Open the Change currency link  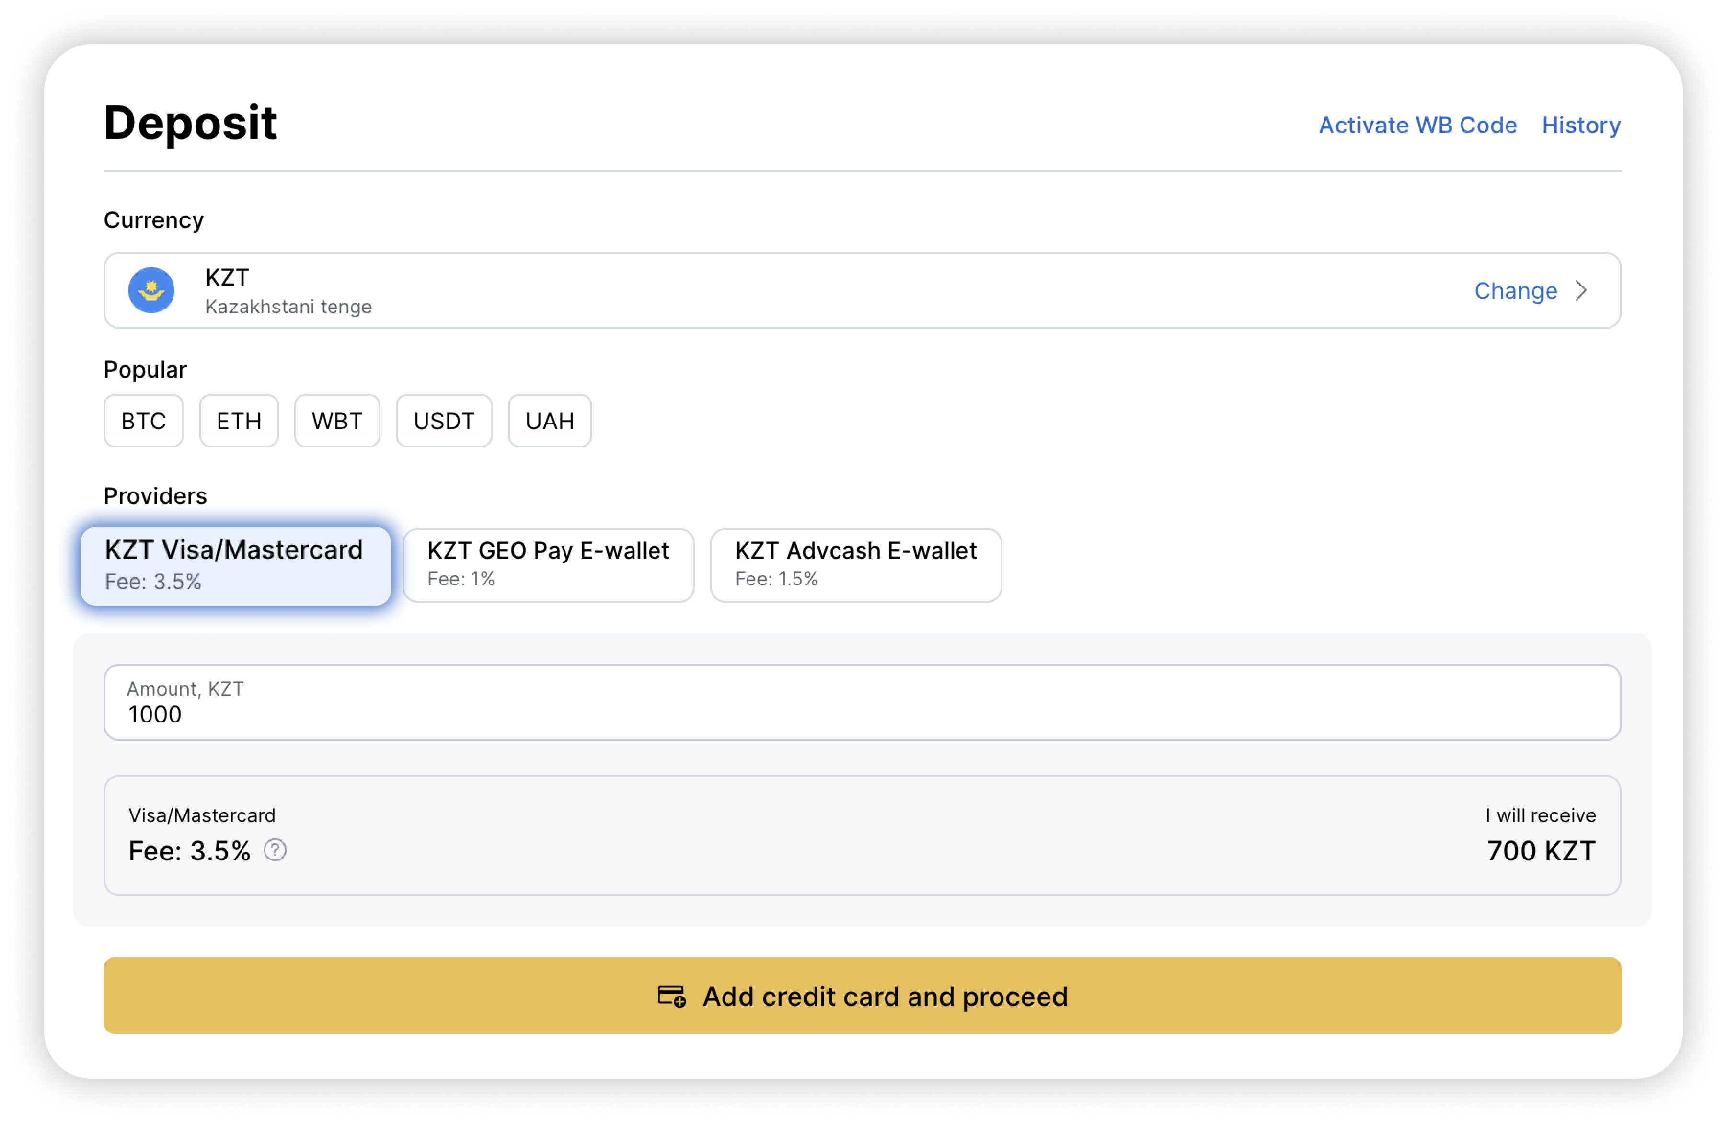coord(1516,291)
